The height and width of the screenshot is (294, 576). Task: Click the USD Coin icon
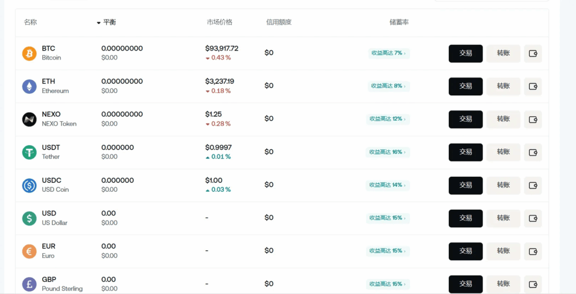(29, 185)
